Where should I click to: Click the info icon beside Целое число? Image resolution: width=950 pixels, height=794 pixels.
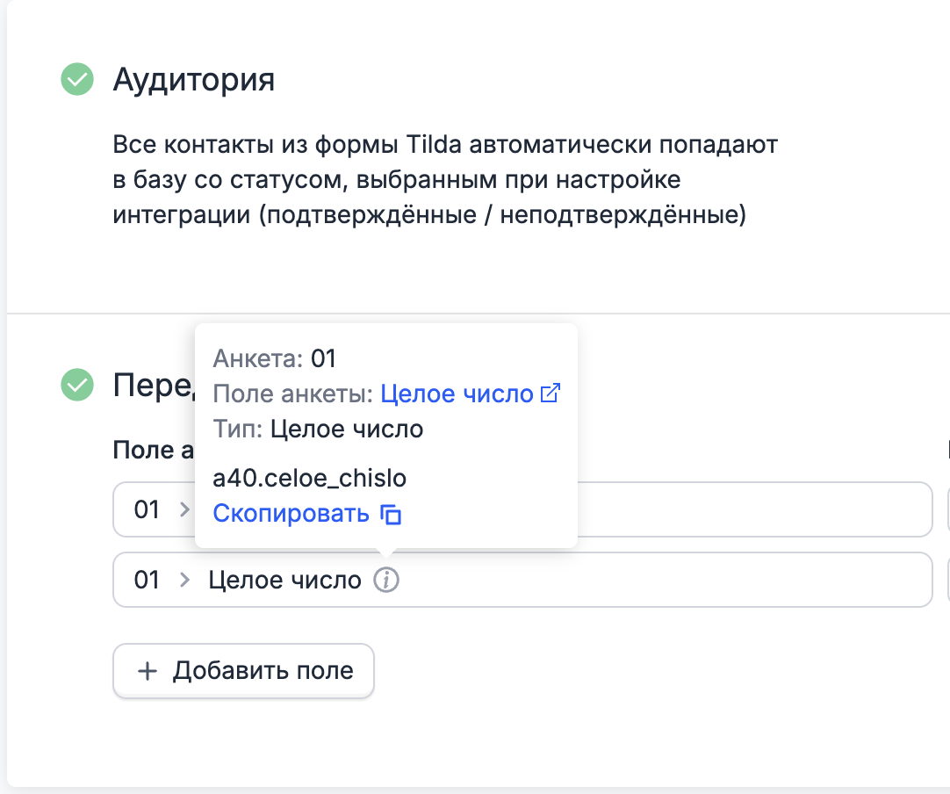[x=386, y=580]
